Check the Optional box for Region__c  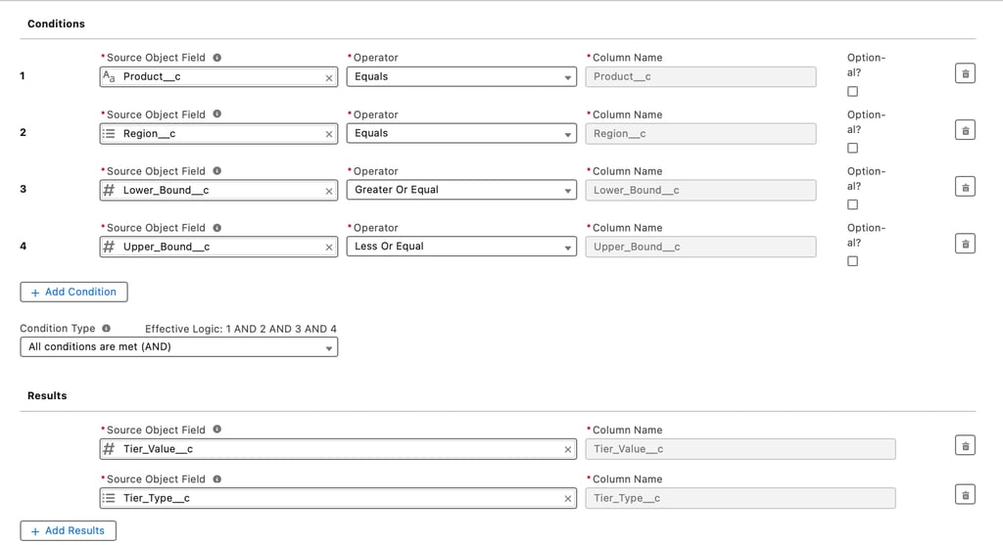click(x=852, y=148)
